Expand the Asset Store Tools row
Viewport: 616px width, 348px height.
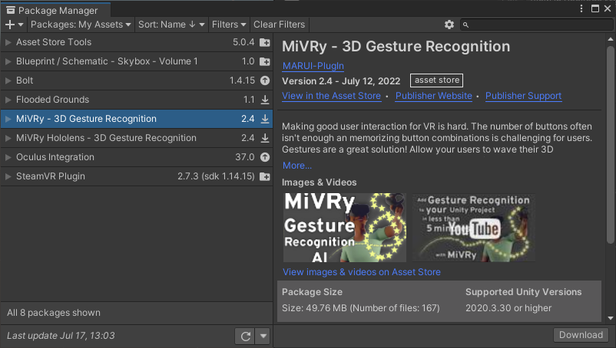[x=8, y=42]
